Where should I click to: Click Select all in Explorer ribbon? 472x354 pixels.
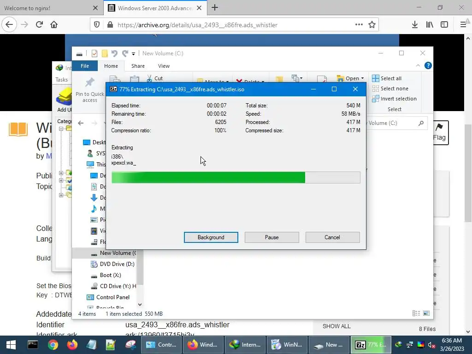387,78
